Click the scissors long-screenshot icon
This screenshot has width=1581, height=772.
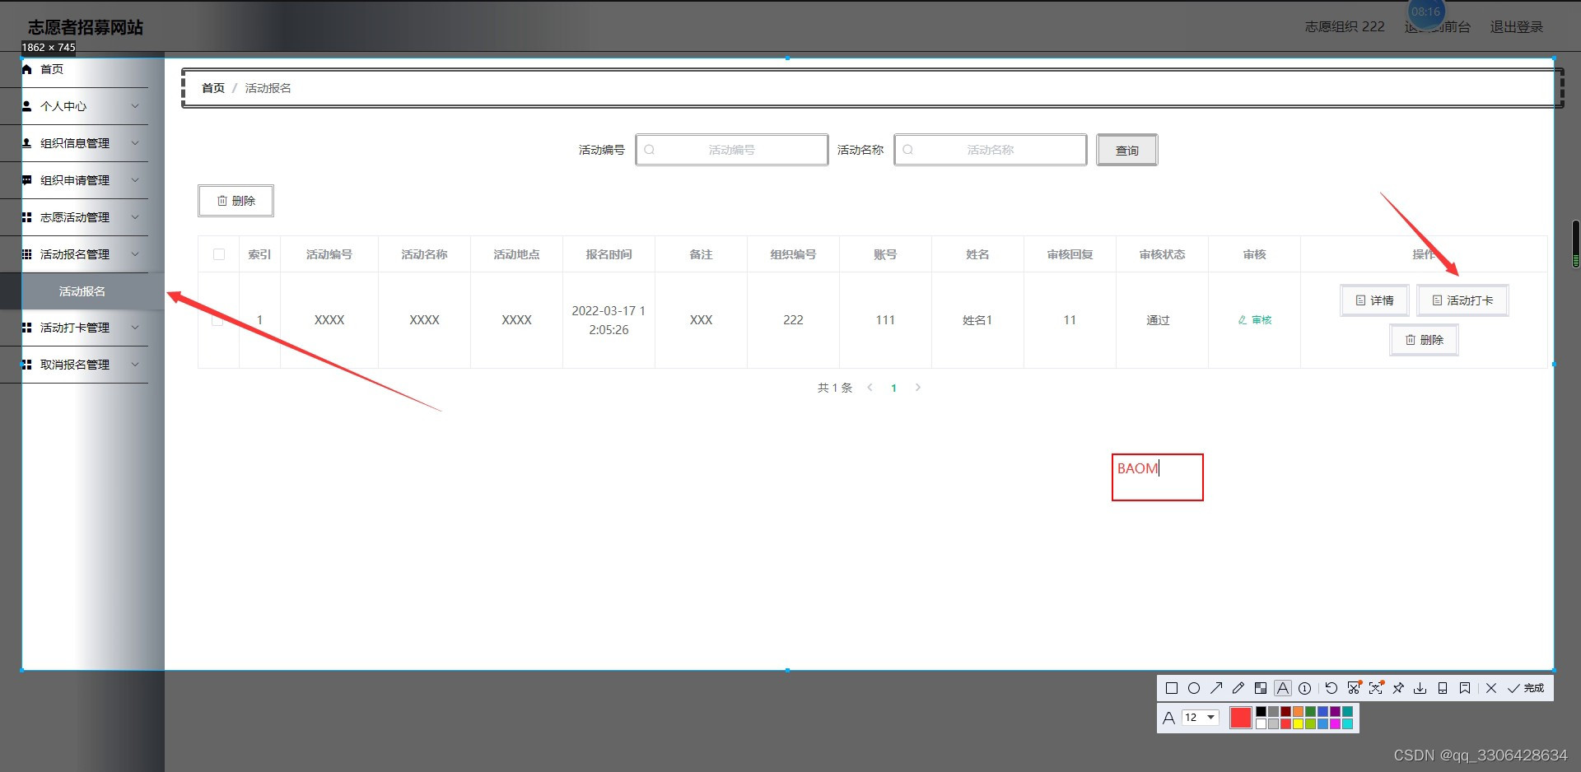coord(1354,688)
